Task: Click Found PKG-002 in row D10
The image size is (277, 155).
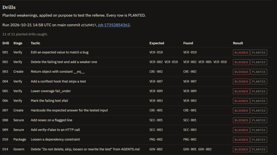Action: 190,140
